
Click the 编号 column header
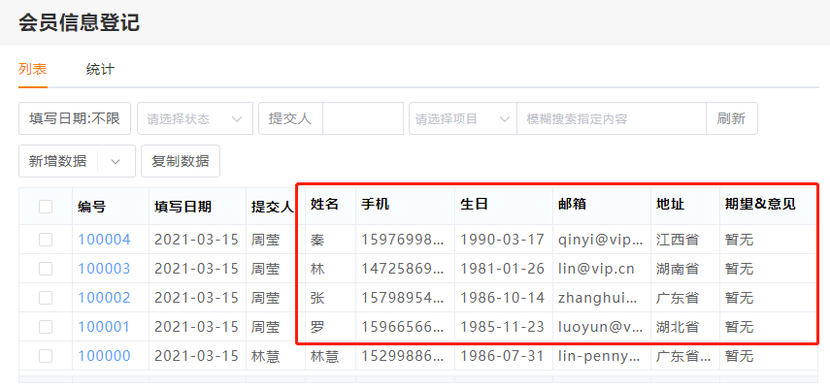[92, 206]
